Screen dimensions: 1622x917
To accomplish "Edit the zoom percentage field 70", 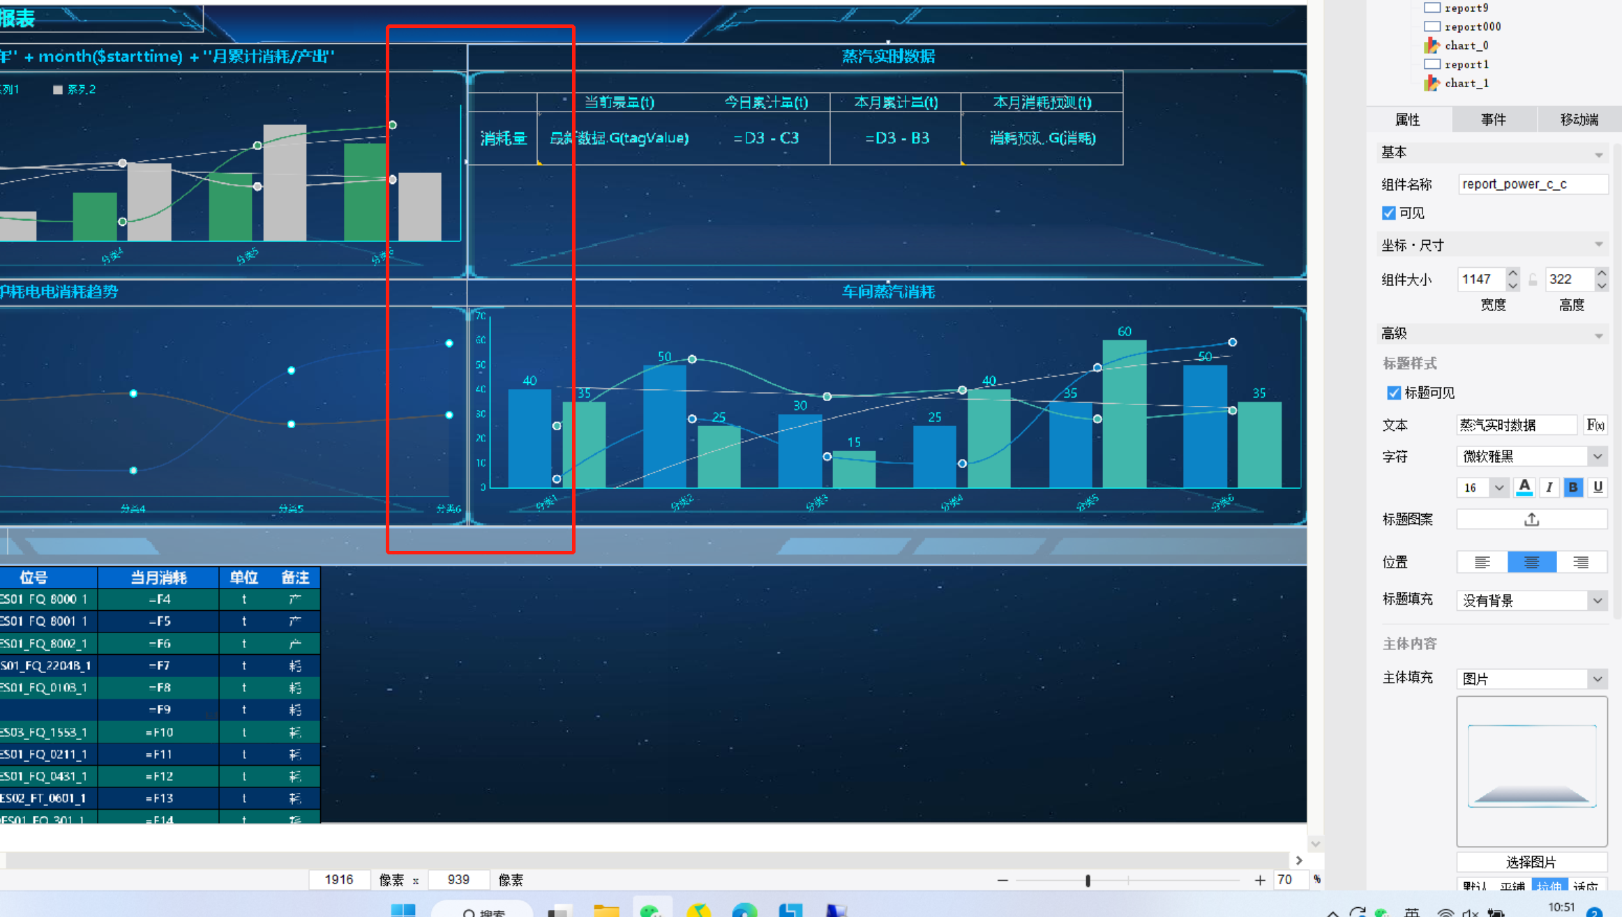I will pyautogui.click(x=1289, y=880).
